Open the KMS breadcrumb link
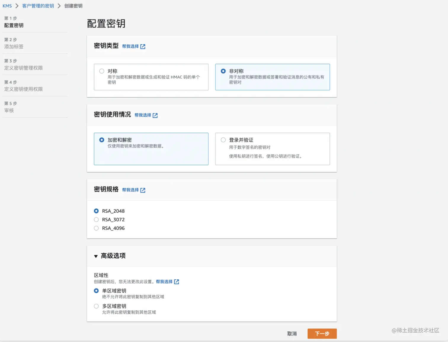This screenshot has height=342, width=448. (x=7, y=6)
